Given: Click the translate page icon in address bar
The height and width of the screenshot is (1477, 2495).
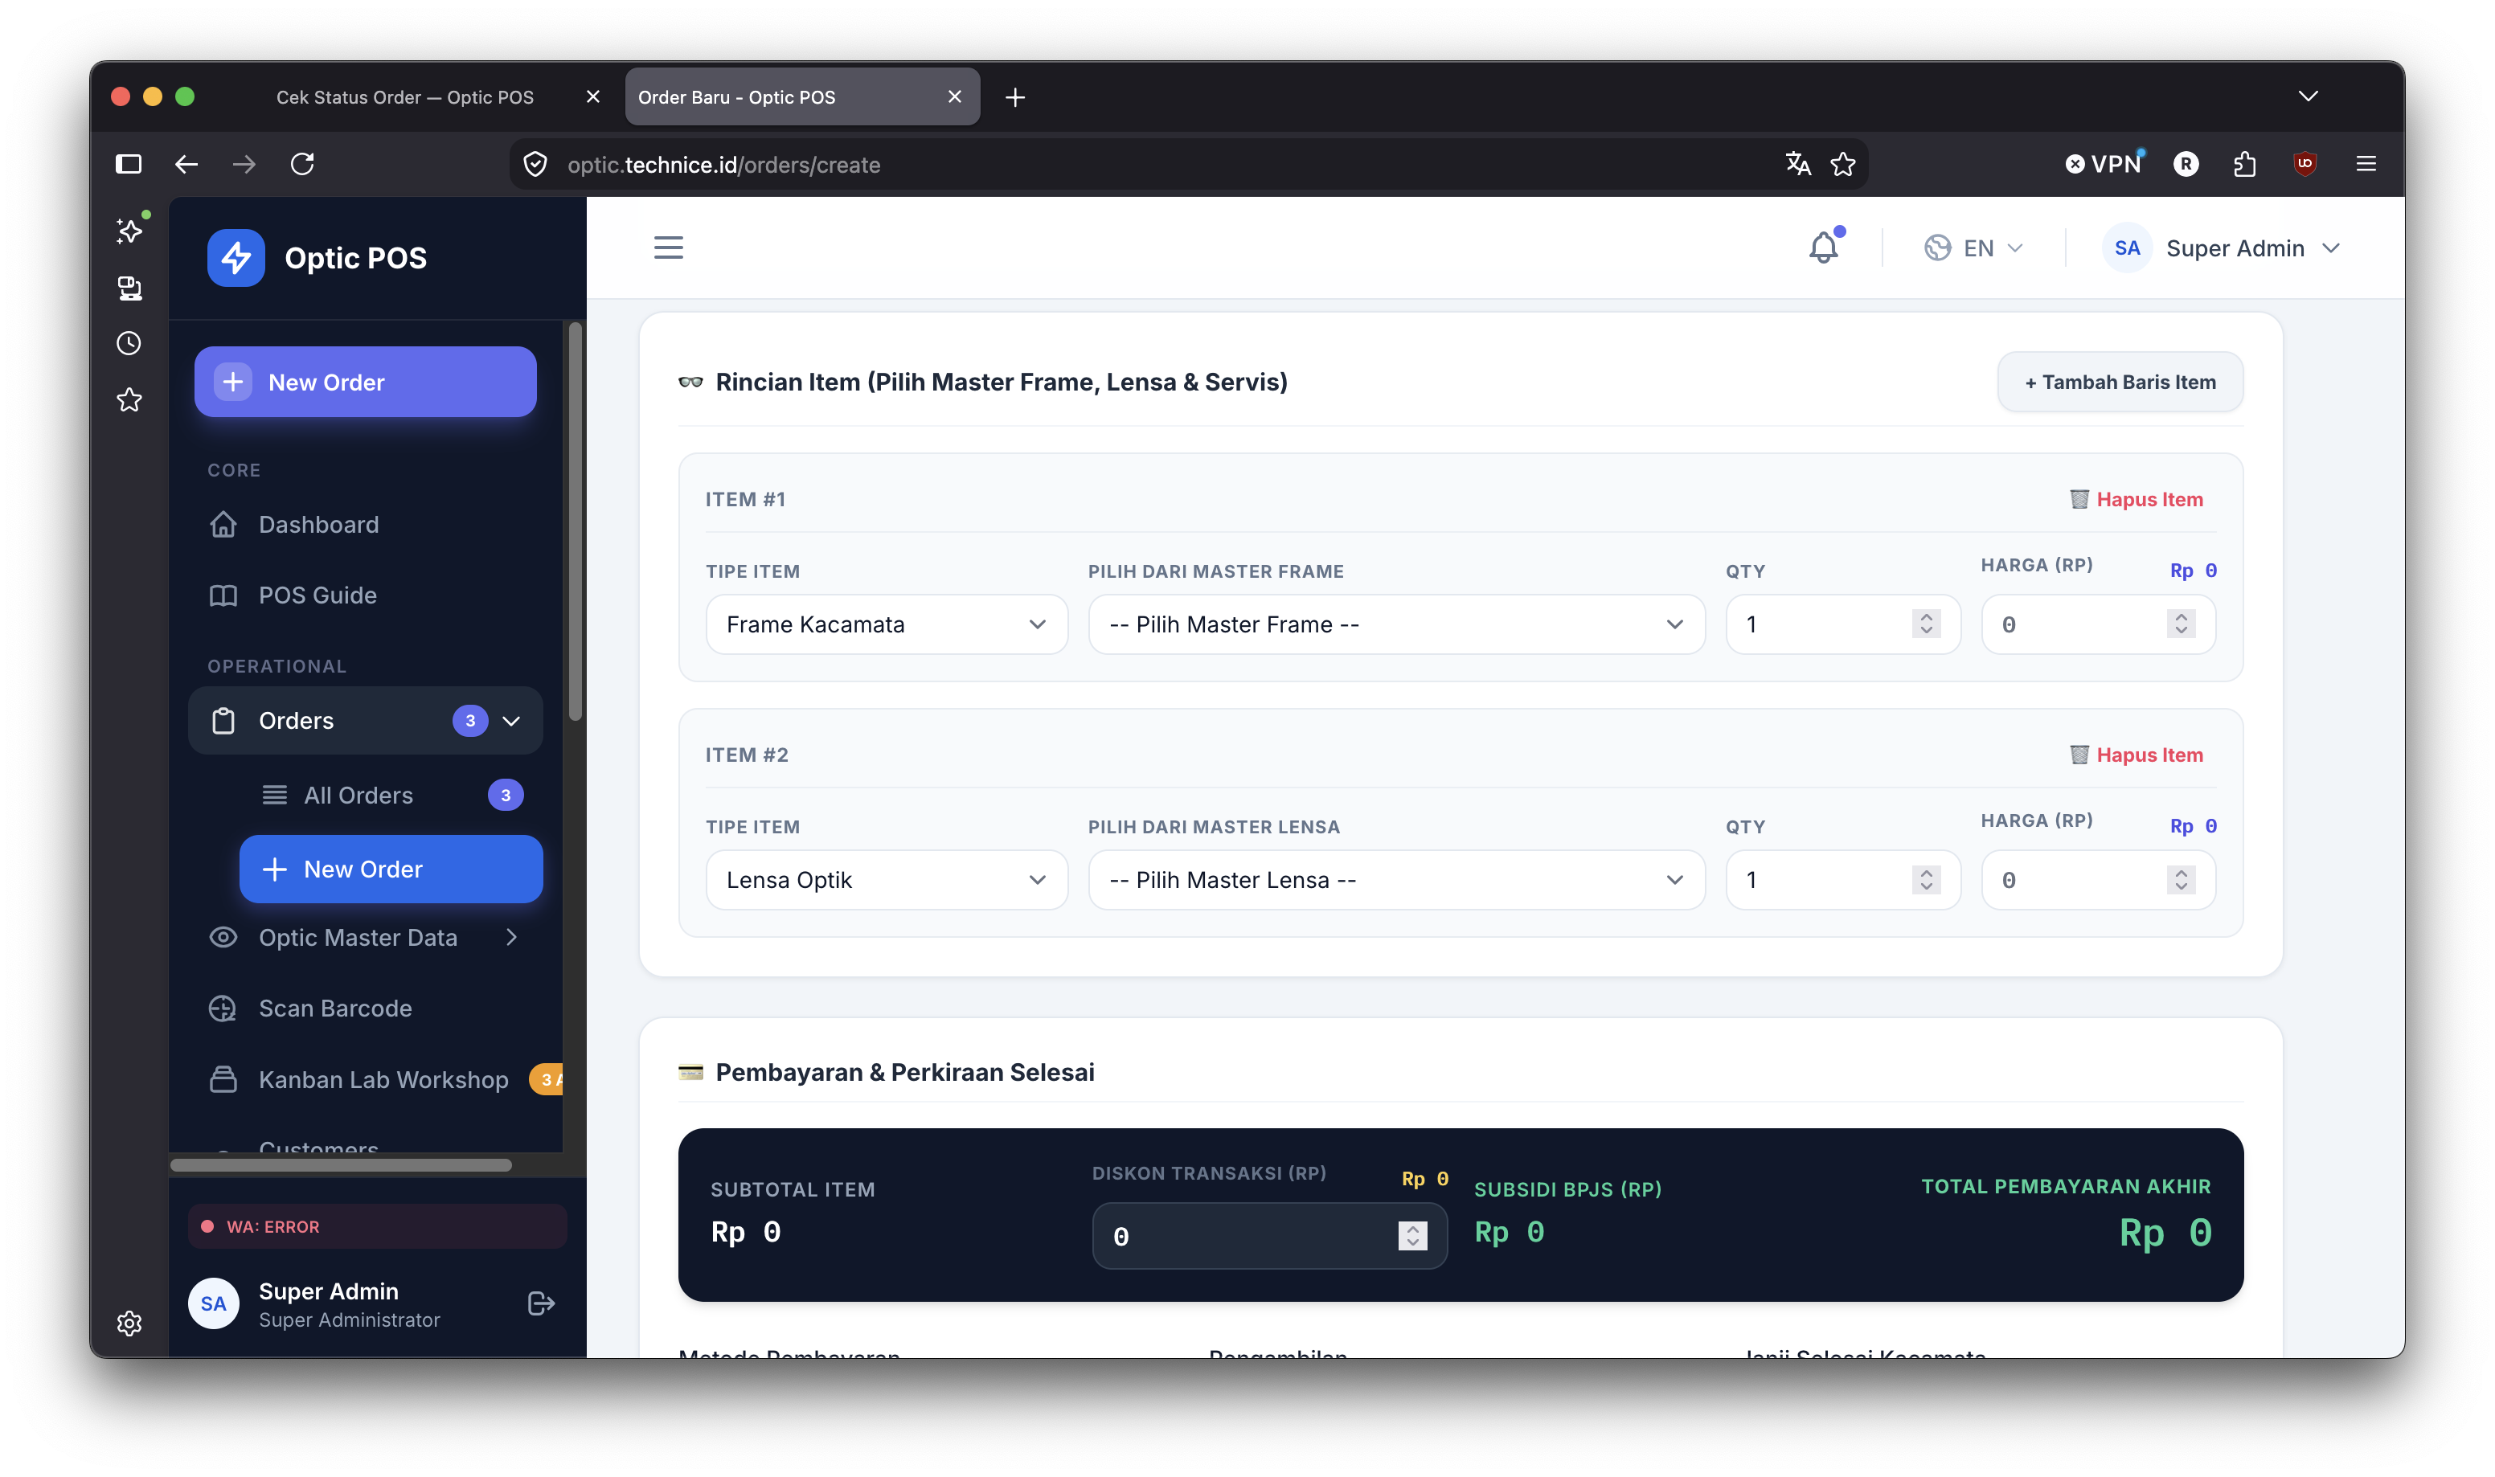Looking at the screenshot, I should pos(1797,164).
